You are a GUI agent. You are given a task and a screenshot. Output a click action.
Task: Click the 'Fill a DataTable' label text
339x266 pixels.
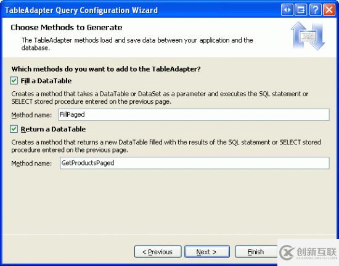[46, 81]
